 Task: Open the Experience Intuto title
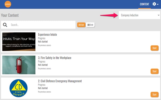47,35
